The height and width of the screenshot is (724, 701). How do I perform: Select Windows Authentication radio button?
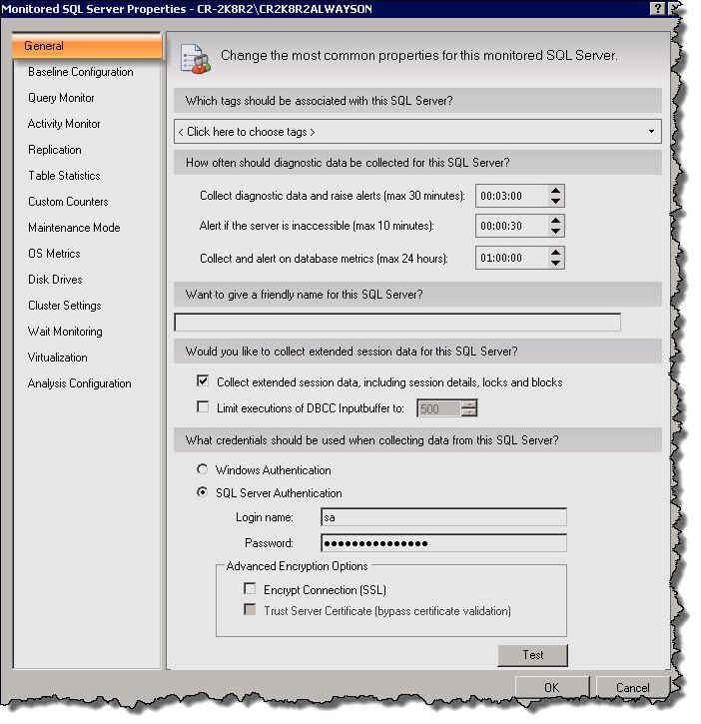pyautogui.click(x=202, y=469)
